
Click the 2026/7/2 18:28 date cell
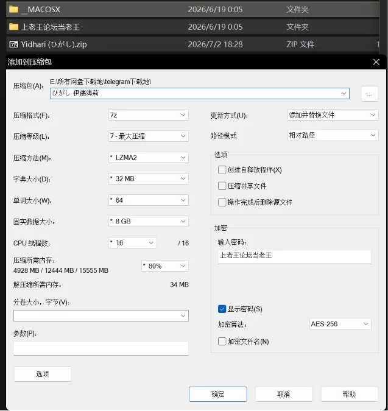point(215,44)
